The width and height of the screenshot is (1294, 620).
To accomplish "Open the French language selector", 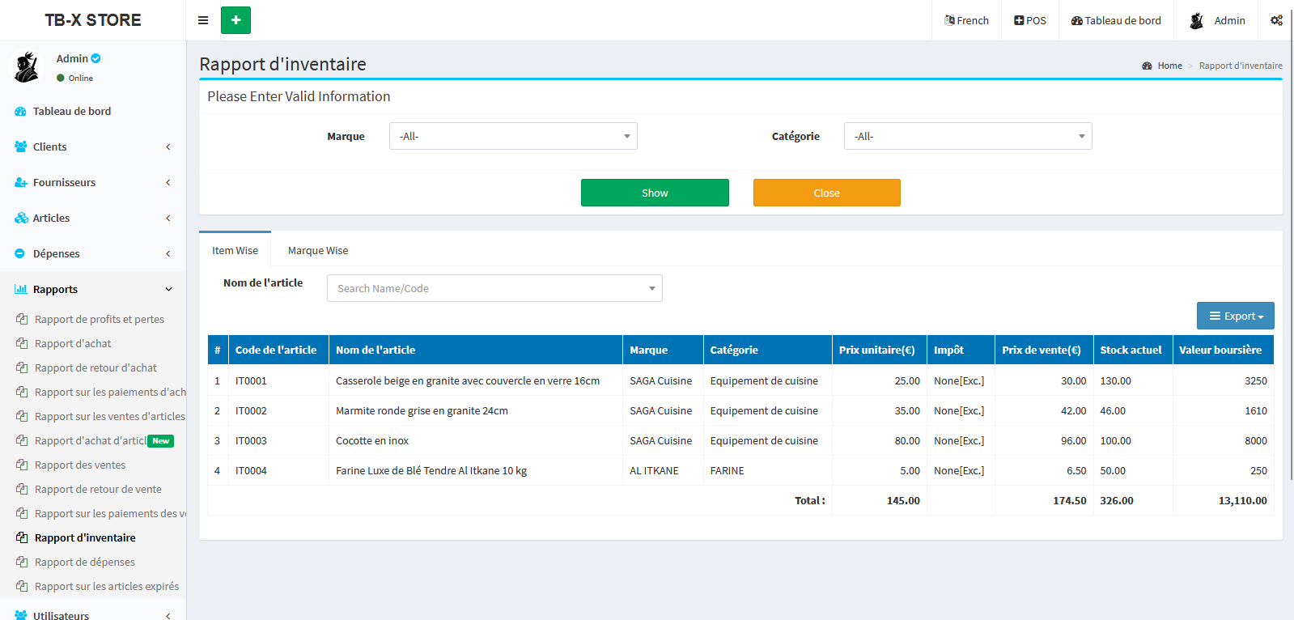I will tap(966, 20).
